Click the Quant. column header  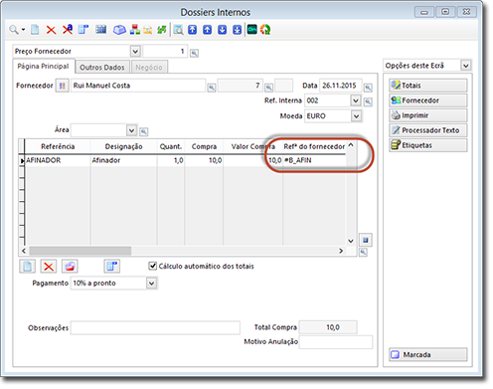[x=171, y=146]
